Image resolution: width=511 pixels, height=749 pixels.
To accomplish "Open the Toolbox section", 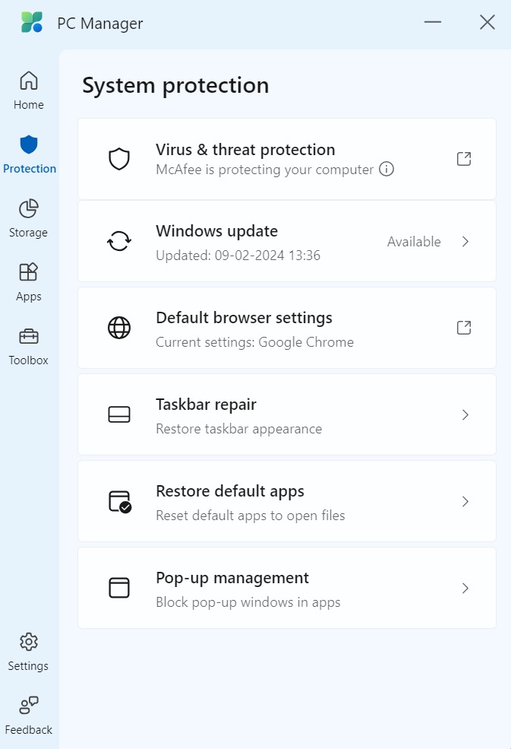I will (x=28, y=344).
